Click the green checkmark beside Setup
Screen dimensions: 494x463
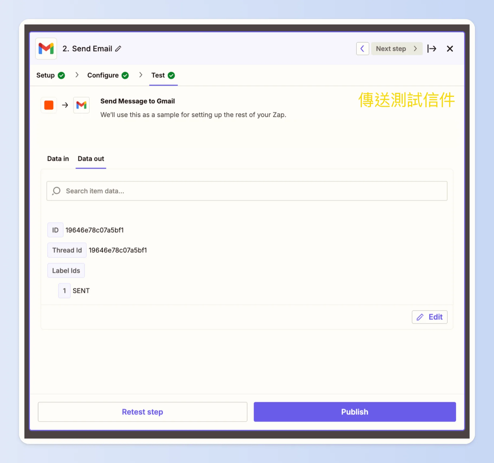[61, 75]
